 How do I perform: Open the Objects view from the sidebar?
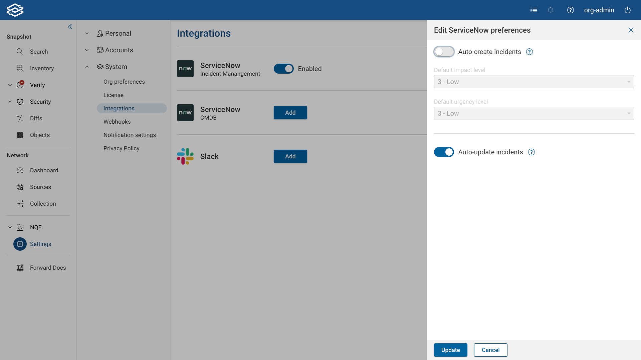click(x=20, y=135)
